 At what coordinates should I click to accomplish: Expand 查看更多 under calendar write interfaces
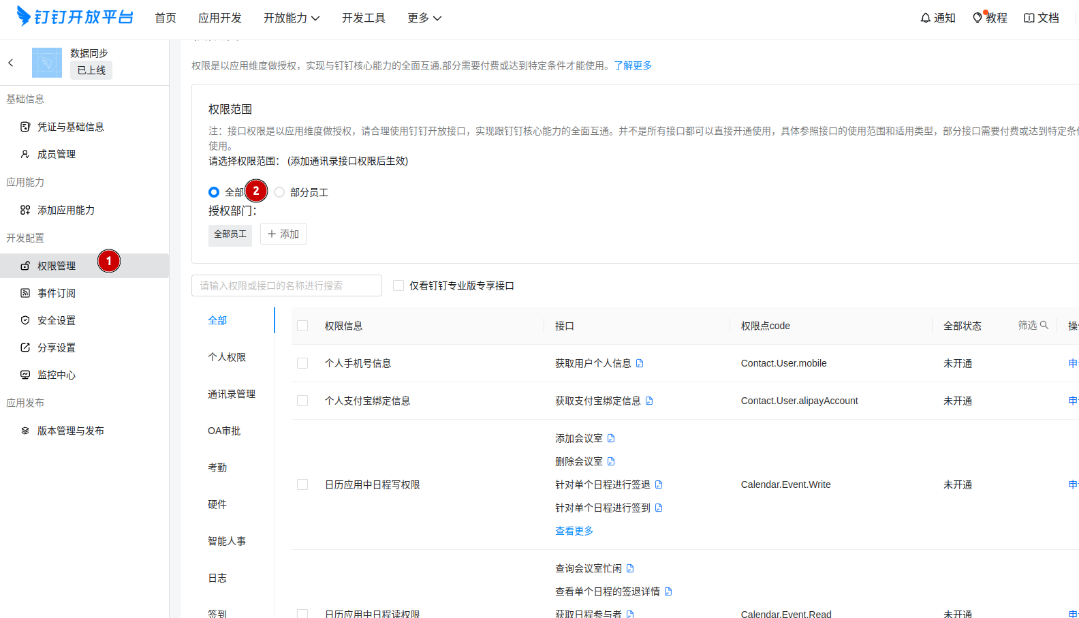pyautogui.click(x=574, y=531)
